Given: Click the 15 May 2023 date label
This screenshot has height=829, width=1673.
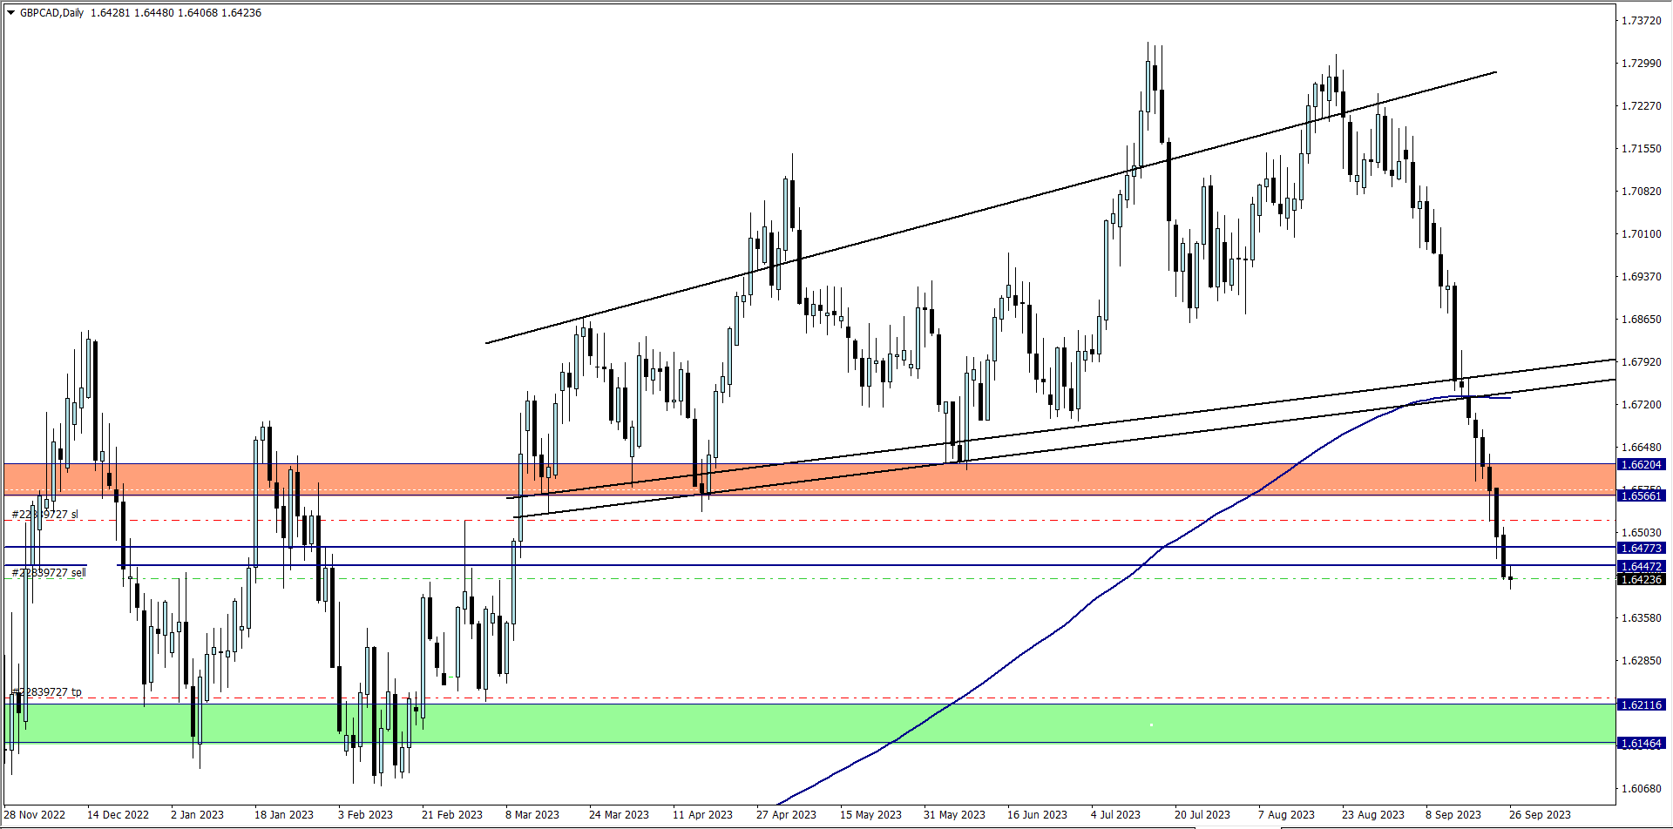Looking at the screenshot, I should tap(870, 815).
